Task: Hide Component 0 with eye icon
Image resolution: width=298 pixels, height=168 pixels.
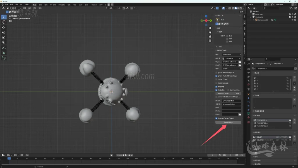Action: [292, 20]
